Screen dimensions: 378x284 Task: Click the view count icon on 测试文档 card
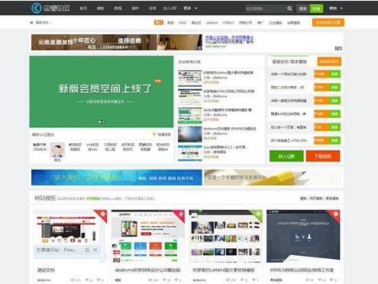73,280
